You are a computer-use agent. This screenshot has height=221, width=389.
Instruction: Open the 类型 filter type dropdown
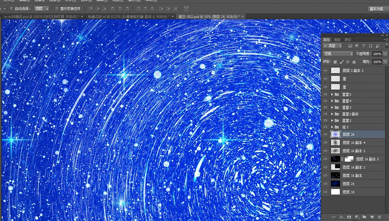pos(333,46)
